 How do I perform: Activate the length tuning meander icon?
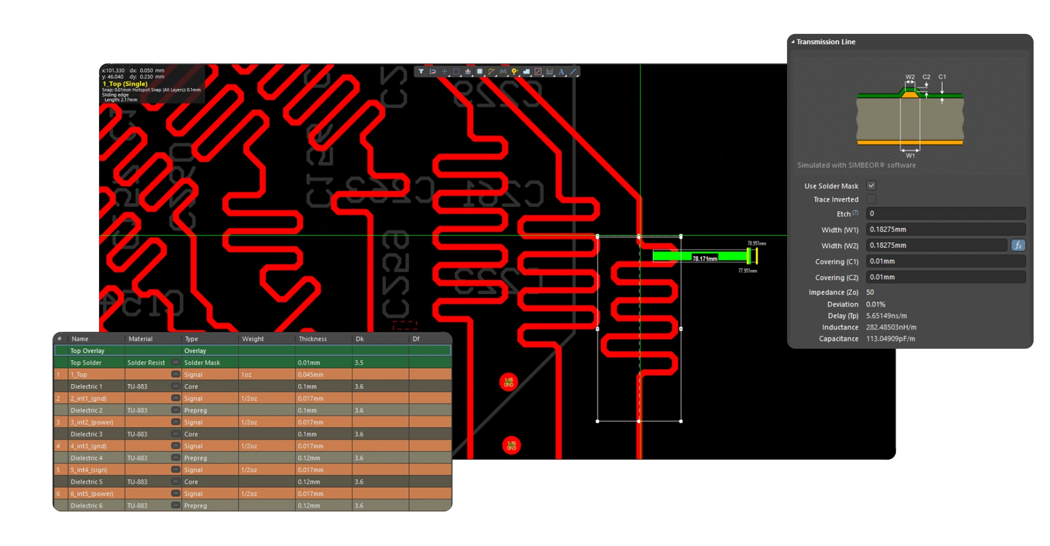(503, 72)
